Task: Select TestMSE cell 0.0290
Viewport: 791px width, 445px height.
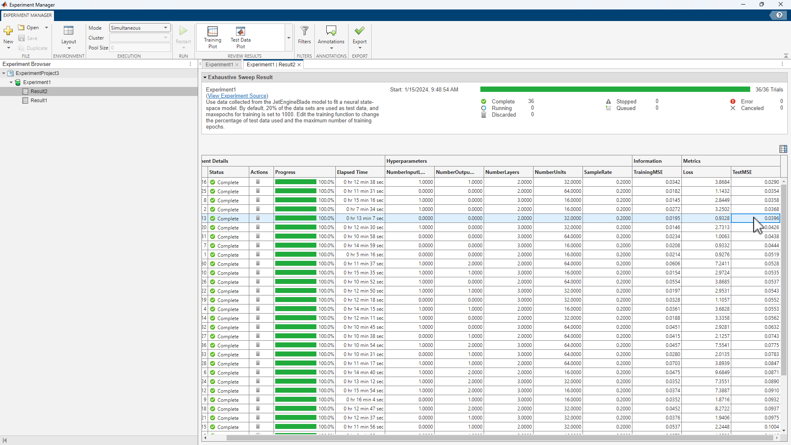Action: tap(756, 182)
